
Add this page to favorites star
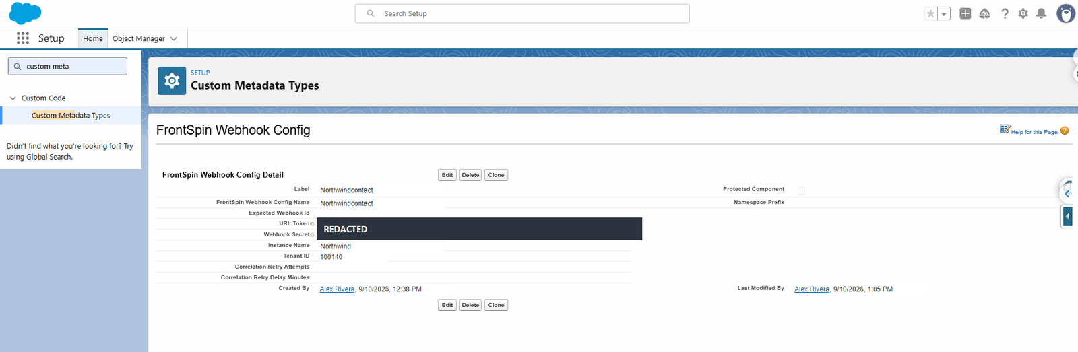pyautogui.click(x=930, y=13)
